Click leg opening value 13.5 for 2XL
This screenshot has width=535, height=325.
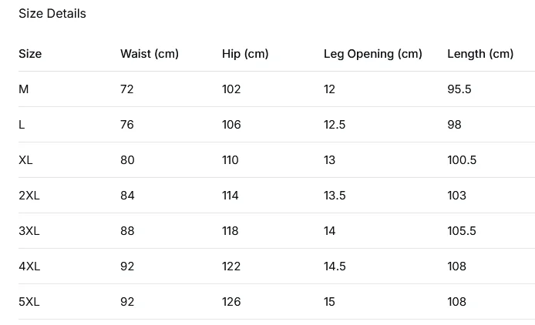click(335, 196)
